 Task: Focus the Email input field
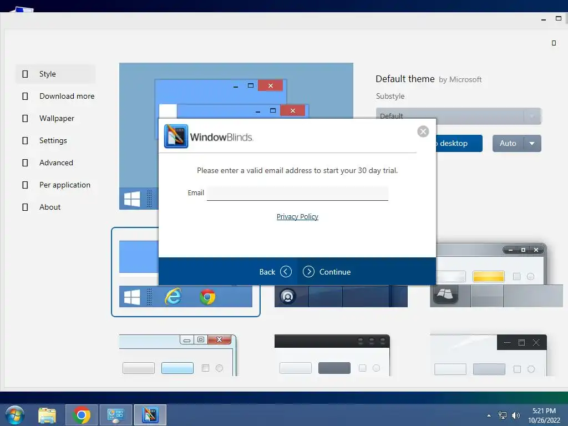297,193
